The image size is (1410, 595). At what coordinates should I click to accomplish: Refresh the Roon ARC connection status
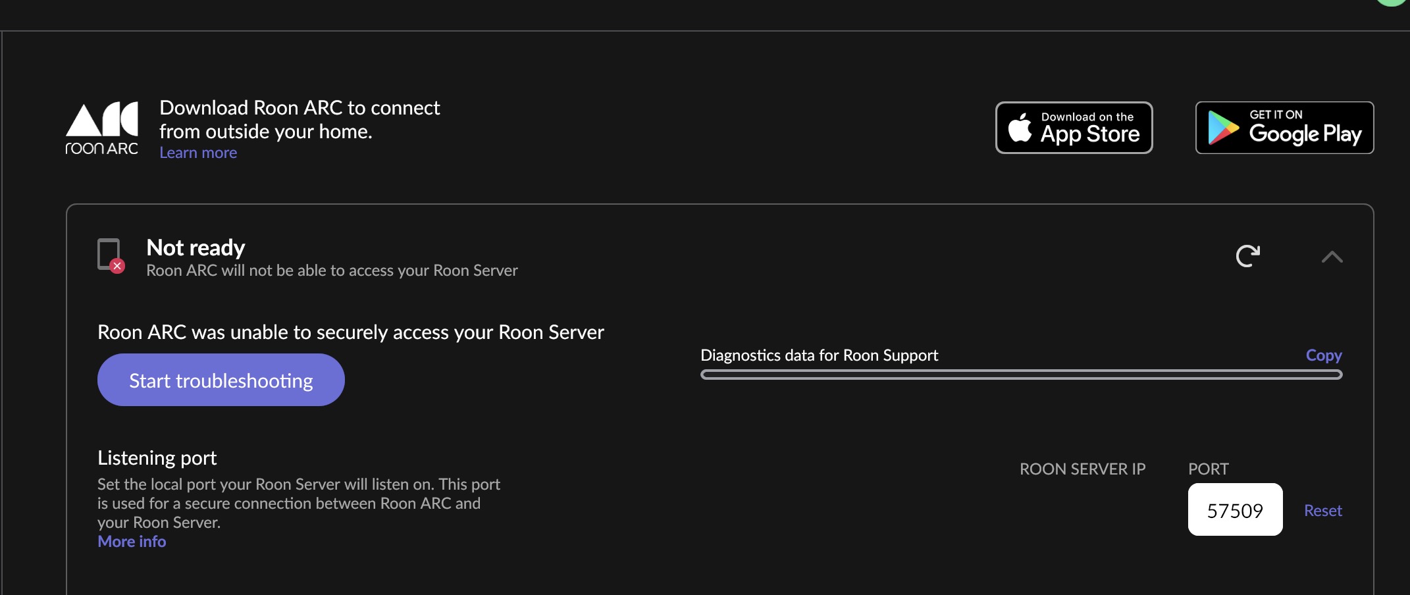(1247, 256)
